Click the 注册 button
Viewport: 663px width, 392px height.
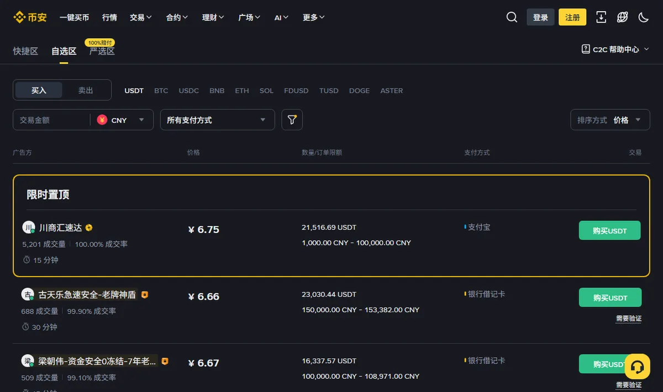point(572,18)
